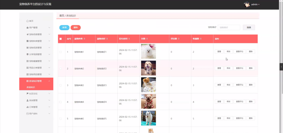The width and height of the screenshot is (283, 133).
Task: Click the flag icon for 社区论坛
Action: (x=27, y=94)
